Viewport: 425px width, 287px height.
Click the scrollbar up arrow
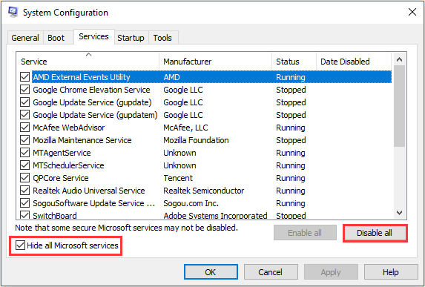(x=399, y=59)
